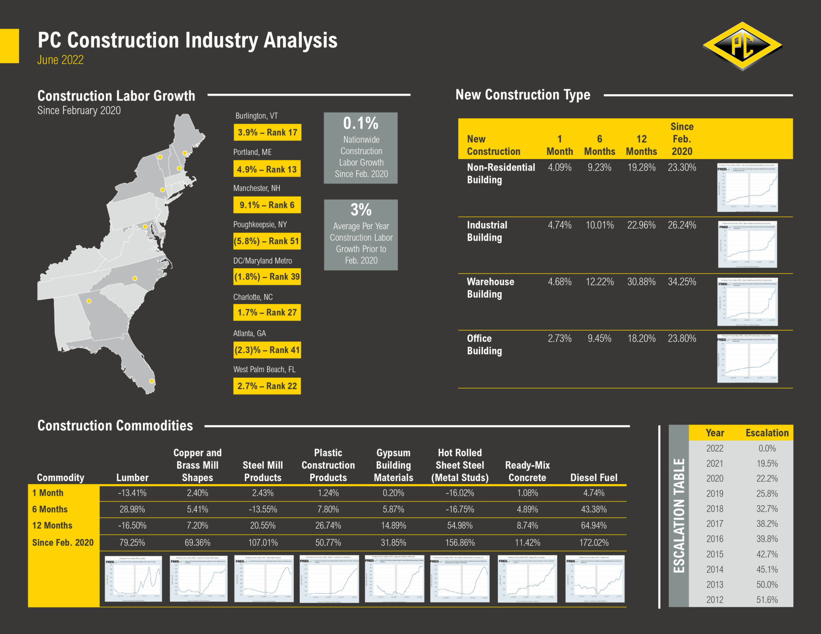
Task: Select the Charlotte, NC map marker dot
Action: point(135,278)
